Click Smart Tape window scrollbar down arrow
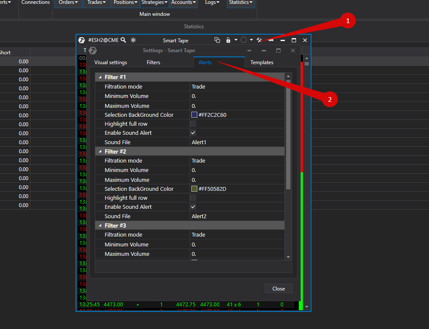Image resolution: width=429 pixels, height=329 pixels. point(307,307)
